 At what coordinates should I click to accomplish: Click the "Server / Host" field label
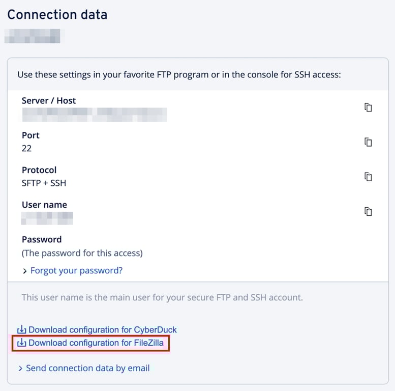click(x=49, y=101)
